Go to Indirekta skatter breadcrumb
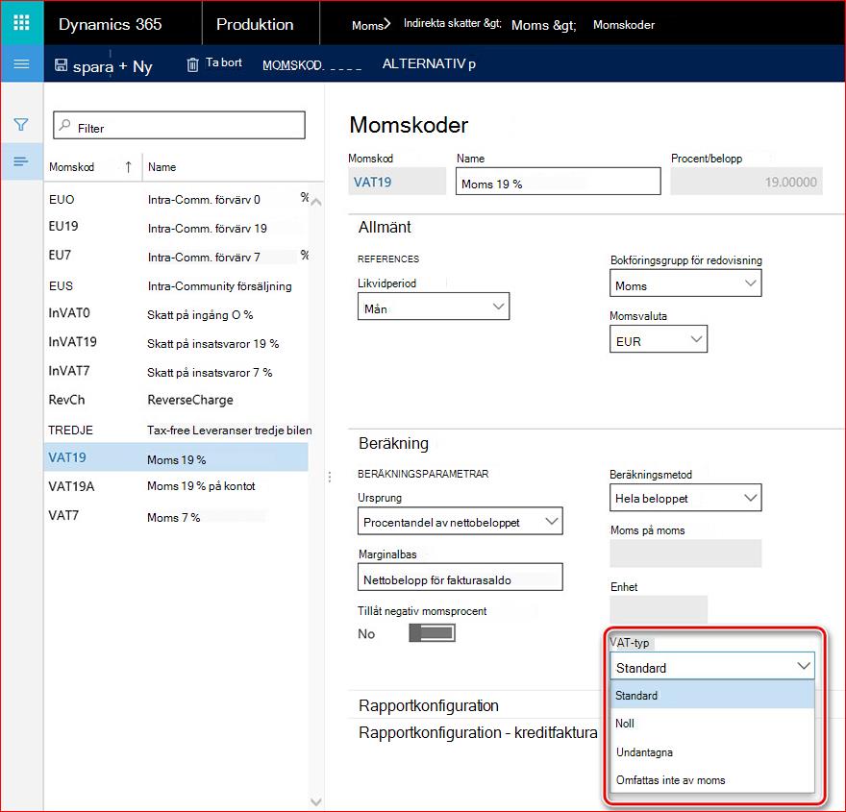 coord(452,23)
